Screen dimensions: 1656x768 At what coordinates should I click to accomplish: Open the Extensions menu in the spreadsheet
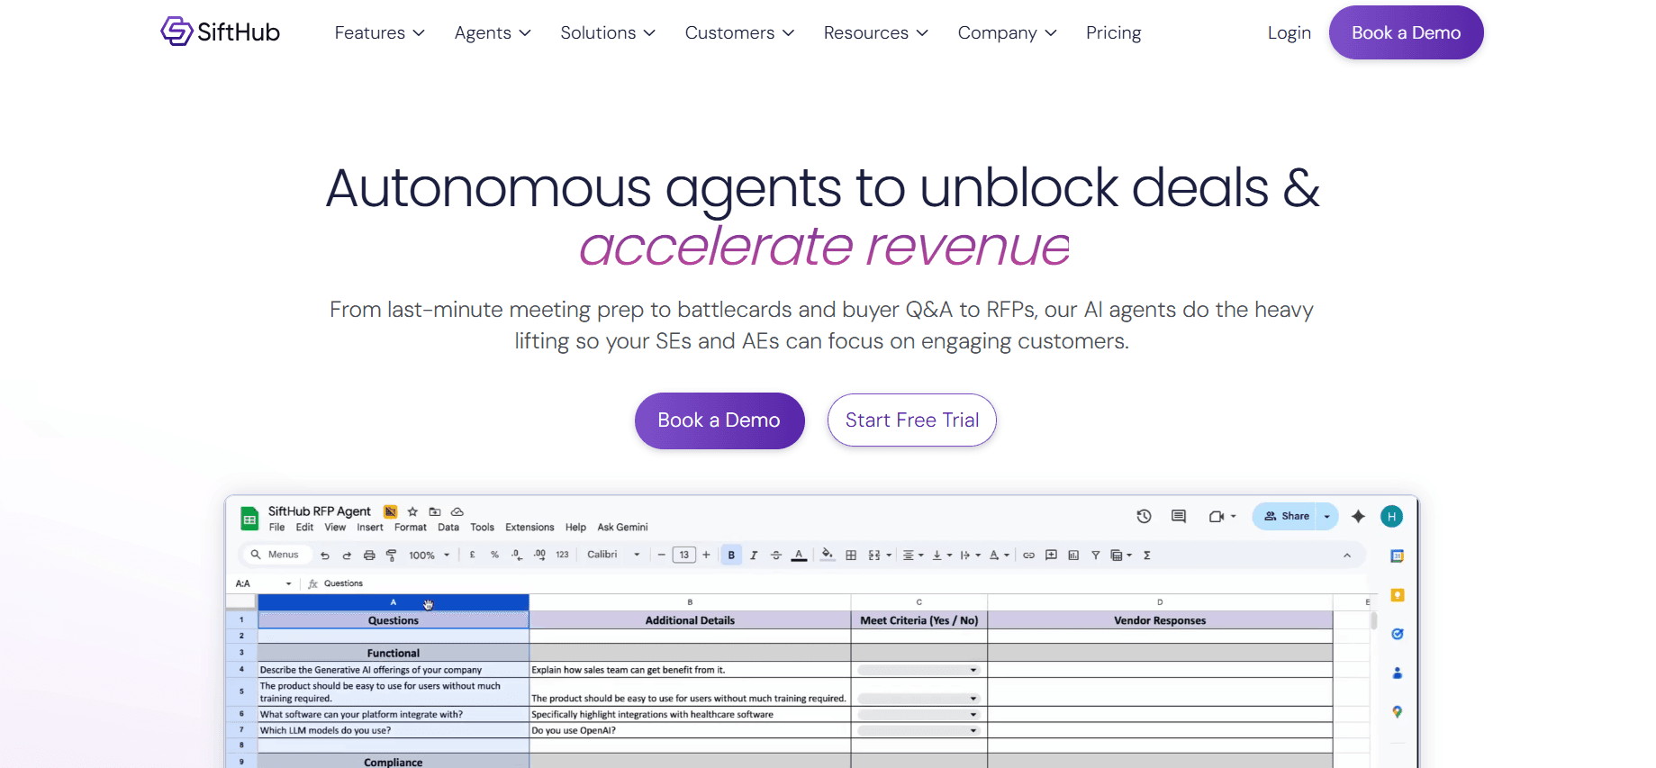point(529,528)
